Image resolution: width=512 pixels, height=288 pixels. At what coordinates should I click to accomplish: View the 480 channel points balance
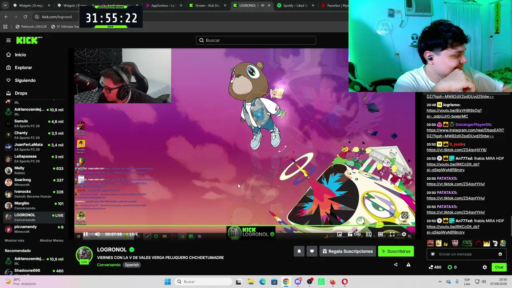pyautogui.click(x=435, y=267)
